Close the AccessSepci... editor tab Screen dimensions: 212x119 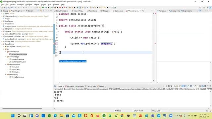[140, 11]
